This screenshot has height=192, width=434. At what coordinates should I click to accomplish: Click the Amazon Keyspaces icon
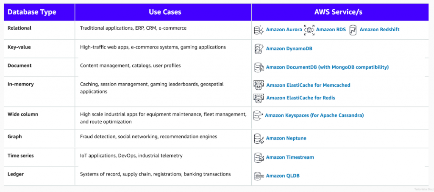(x=258, y=115)
